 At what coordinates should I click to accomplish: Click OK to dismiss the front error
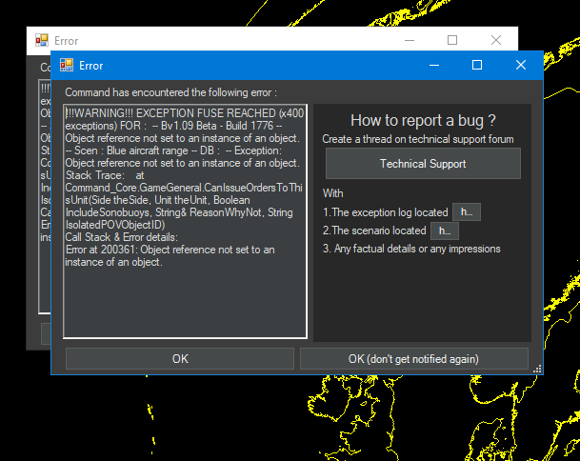pyautogui.click(x=180, y=358)
